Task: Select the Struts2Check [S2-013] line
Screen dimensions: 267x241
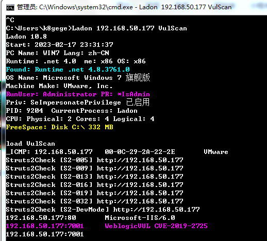Action: click(94, 177)
